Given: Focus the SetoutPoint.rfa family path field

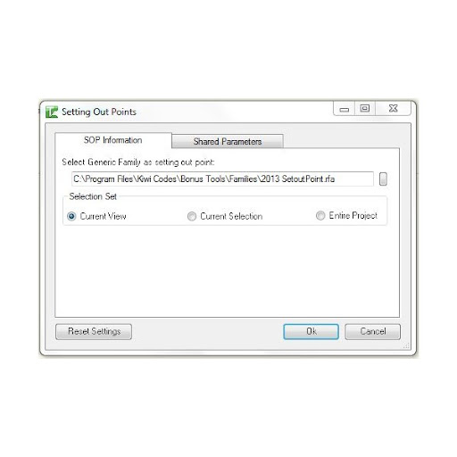Looking at the screenshot, I should [222, 179].
